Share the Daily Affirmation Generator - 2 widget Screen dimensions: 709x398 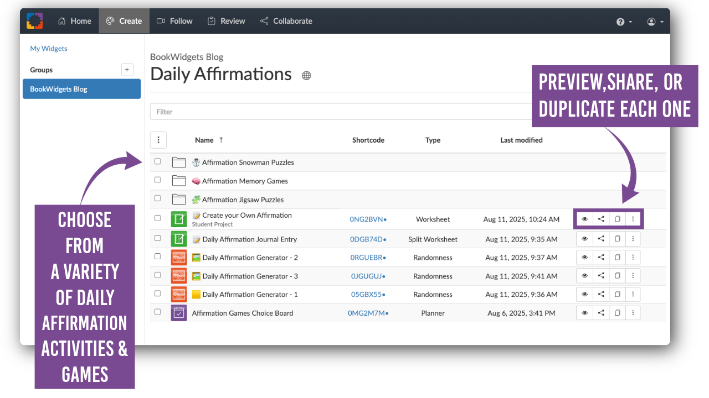tap(601, 258)
